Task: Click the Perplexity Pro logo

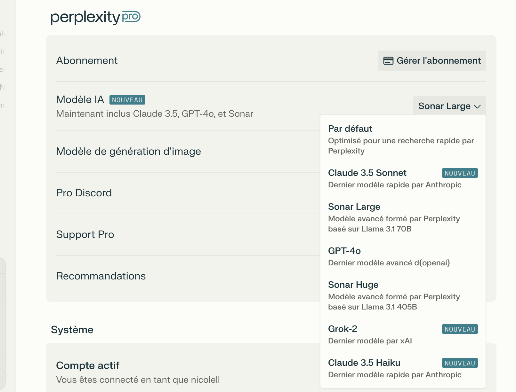Action: pyautogui.click(x=95, y=17)
